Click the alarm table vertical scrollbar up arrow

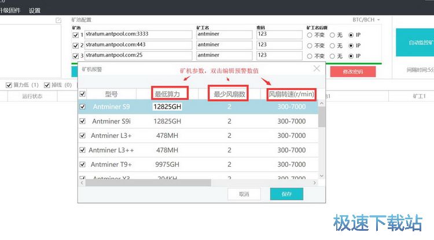[x=322, y=103]
